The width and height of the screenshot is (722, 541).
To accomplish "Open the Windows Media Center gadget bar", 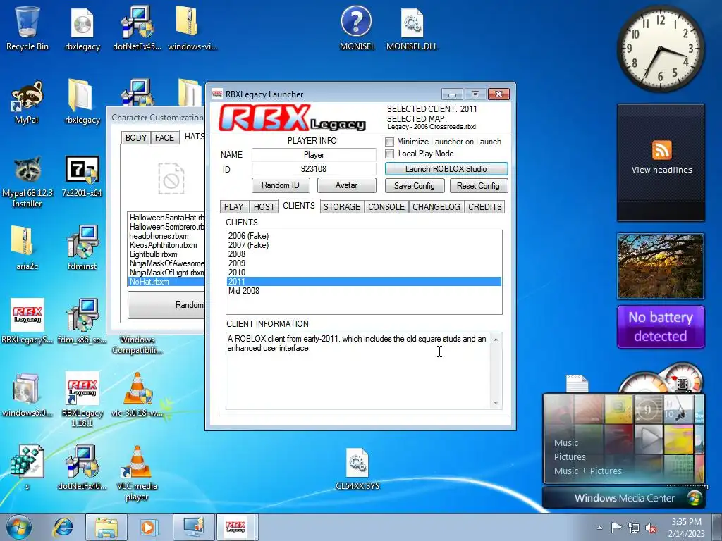I will 625,498.
